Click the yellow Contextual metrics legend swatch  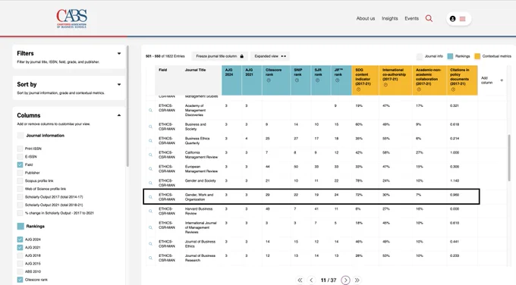click(477, 56)
